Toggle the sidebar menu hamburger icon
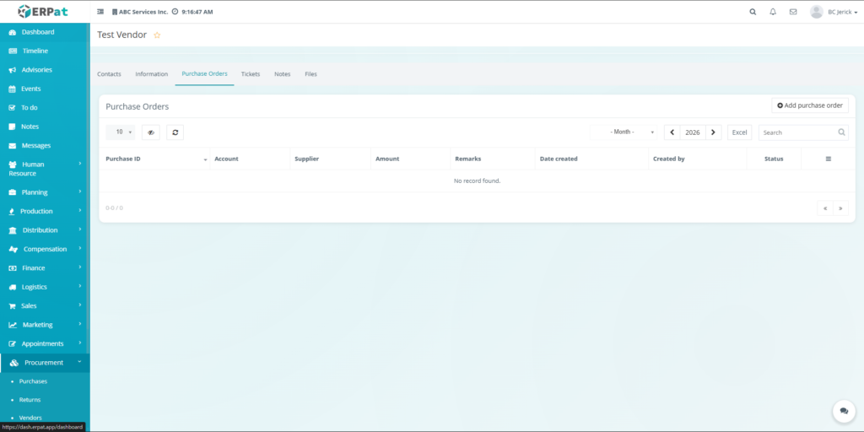This screenshot has width=864, height=432. [100, 12]
